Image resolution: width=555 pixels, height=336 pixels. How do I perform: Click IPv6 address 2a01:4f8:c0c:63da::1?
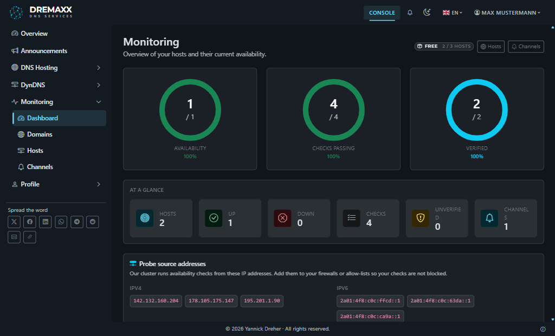441,301
